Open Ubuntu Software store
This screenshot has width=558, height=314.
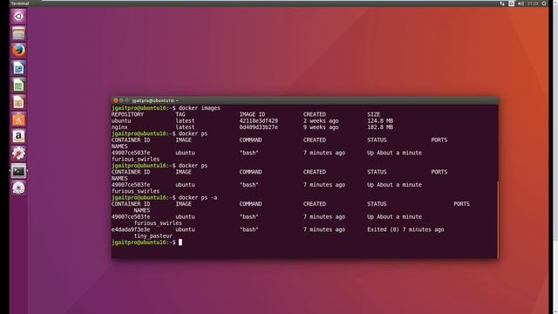pyautogui.click(x=18, y=119)
